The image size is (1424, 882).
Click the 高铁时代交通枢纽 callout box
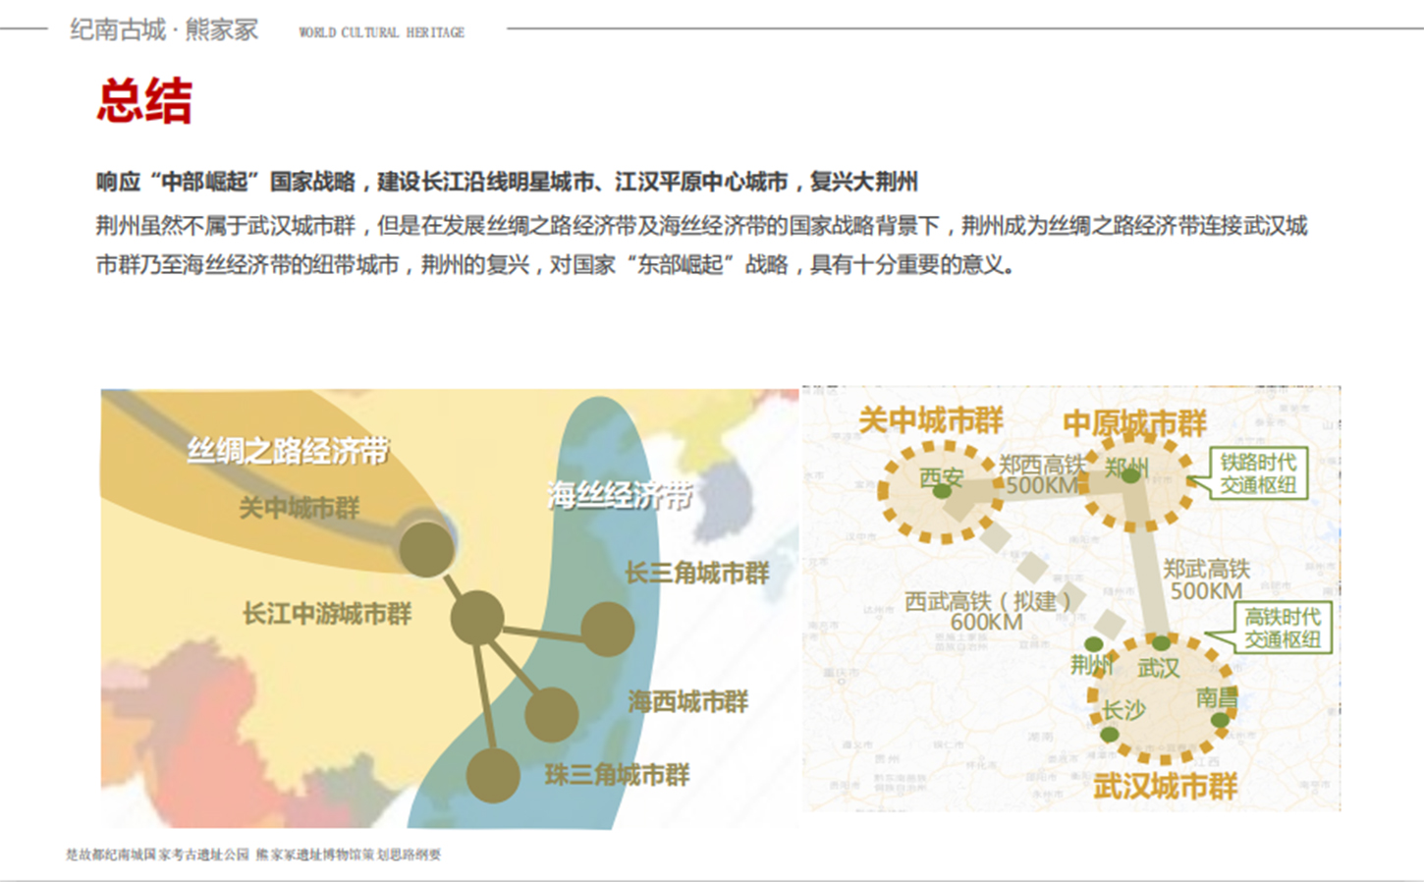(1283, 629)
